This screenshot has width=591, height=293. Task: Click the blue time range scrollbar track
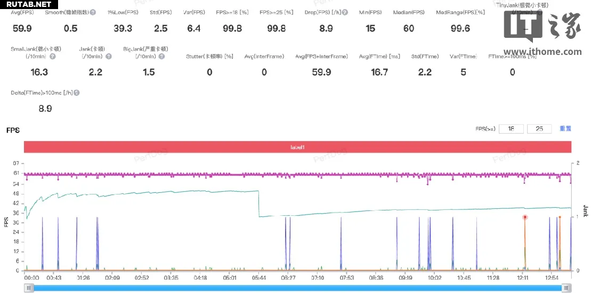(297, 288)
